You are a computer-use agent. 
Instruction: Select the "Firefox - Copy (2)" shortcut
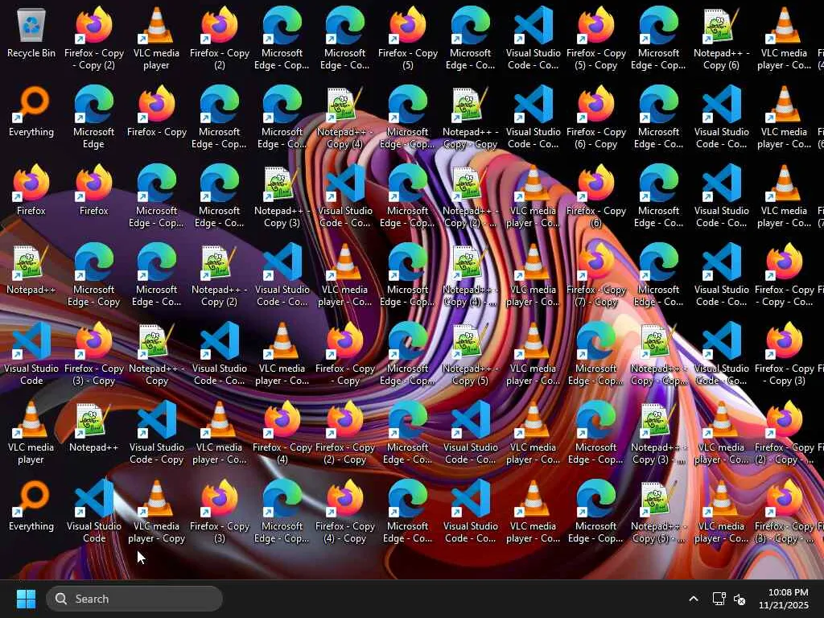pyautogui.click(x=220, y=39)
